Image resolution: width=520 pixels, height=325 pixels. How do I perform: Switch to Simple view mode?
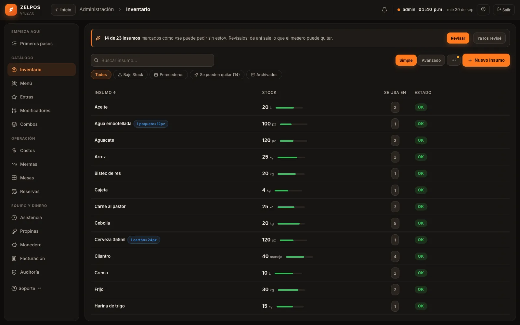click(406, 60)
